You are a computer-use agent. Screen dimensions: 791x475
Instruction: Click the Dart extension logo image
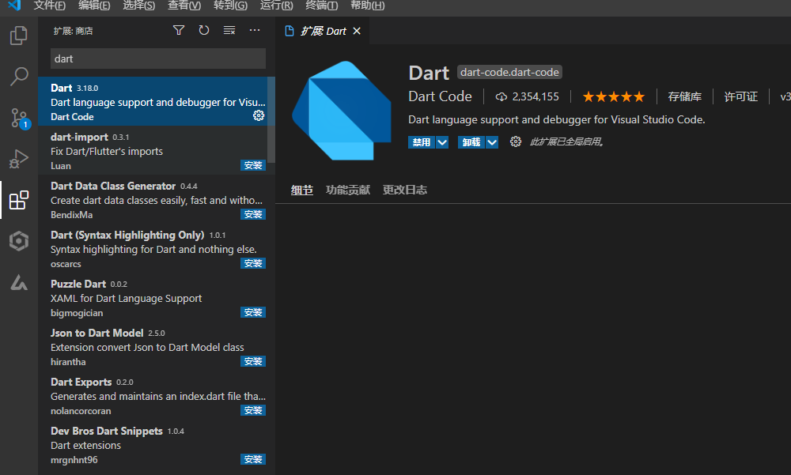(x=342, y=111)
